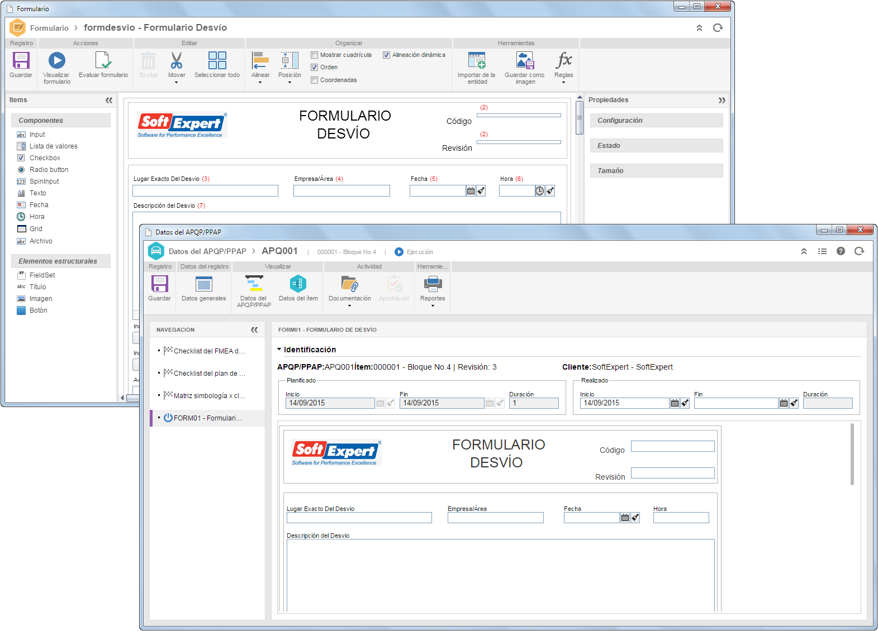Click the Mover scissors icon
878x631 pixels.
click(x=177, y=60)
